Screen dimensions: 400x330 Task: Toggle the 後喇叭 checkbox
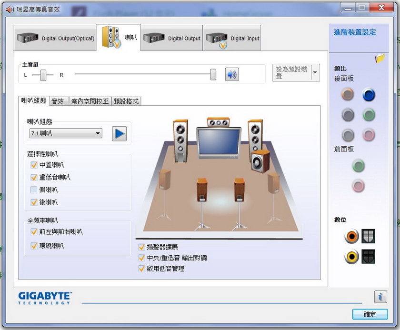pyautogui.click(x=34, y=202)
